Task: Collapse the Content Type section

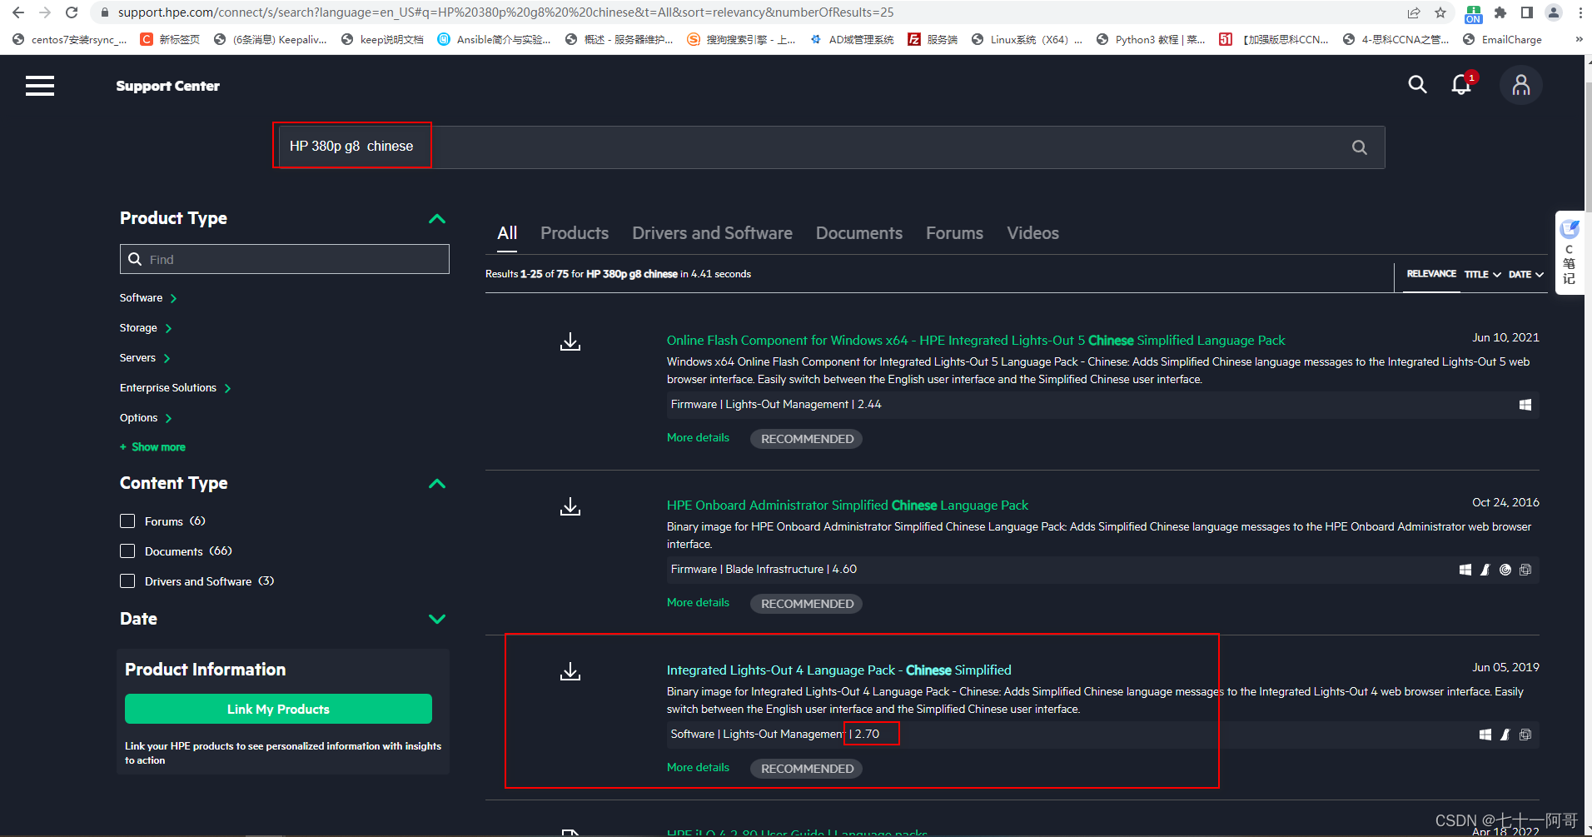Action: pyautogui.click(x=437, y=484)
